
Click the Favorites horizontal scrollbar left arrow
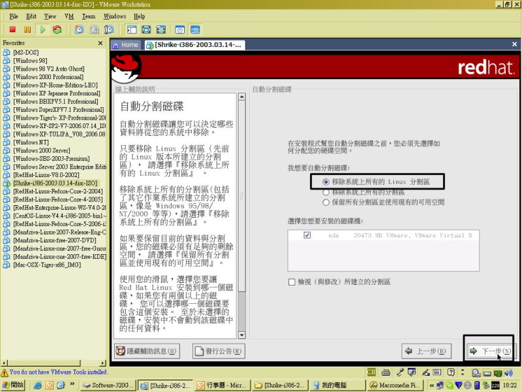4,363
